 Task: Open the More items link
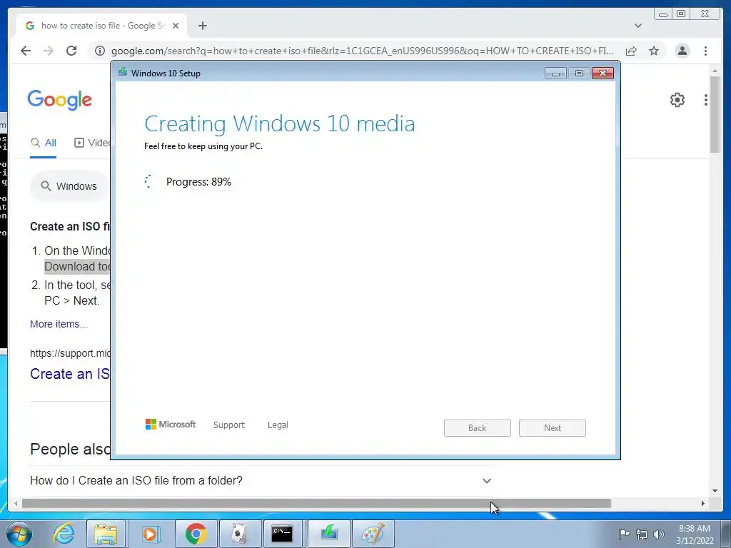point(59,324)
